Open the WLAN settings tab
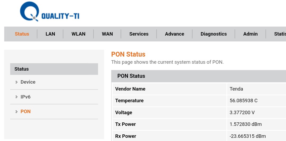The width and height of the screenshot is (286, 141). tap(78, 34)
